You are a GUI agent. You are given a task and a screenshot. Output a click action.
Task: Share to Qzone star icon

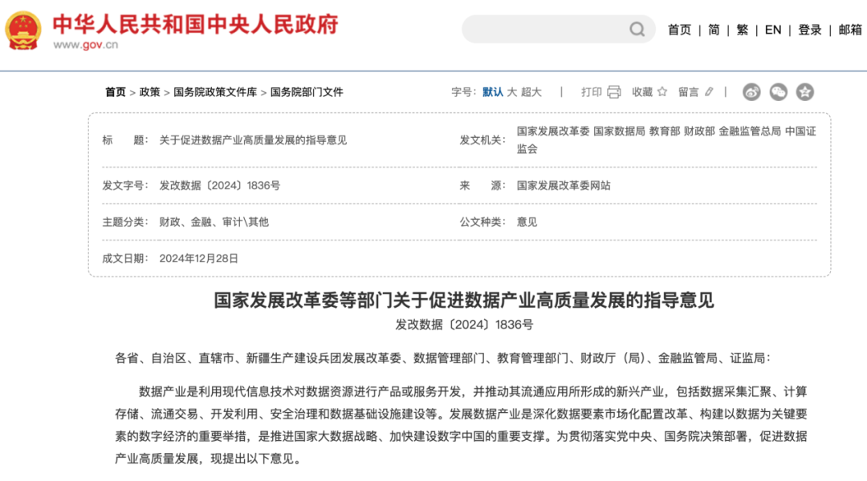coord(805,92)
